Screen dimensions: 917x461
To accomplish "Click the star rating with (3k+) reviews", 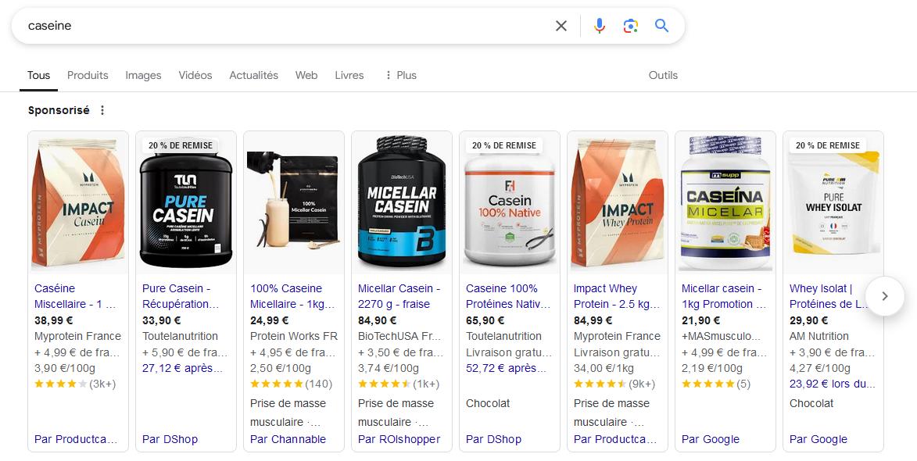I will [75, 384].
